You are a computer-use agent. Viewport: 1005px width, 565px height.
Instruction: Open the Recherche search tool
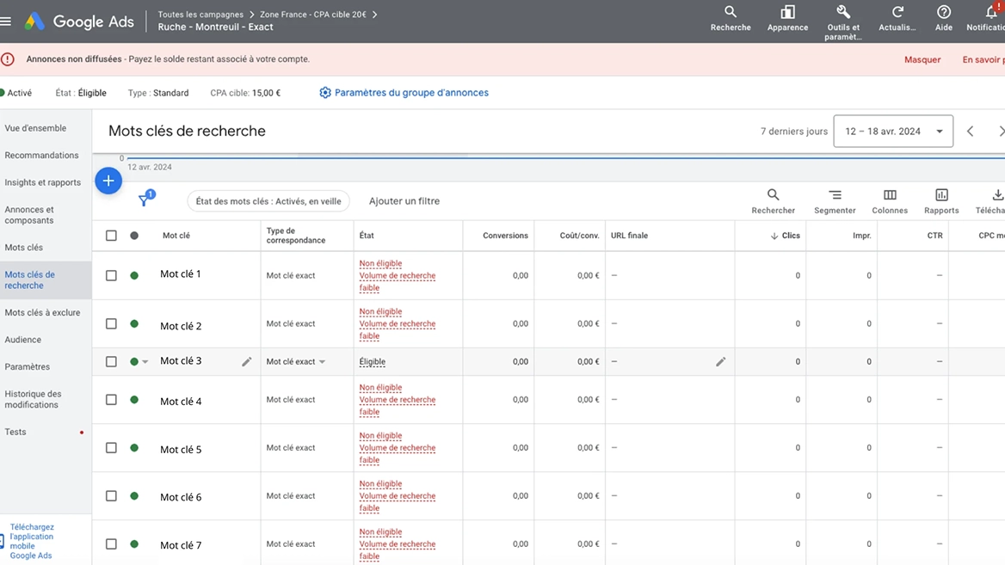730,19
